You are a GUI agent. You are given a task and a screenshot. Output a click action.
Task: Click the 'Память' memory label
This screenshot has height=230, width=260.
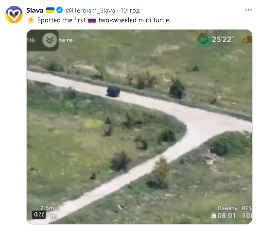click(227, 208)
